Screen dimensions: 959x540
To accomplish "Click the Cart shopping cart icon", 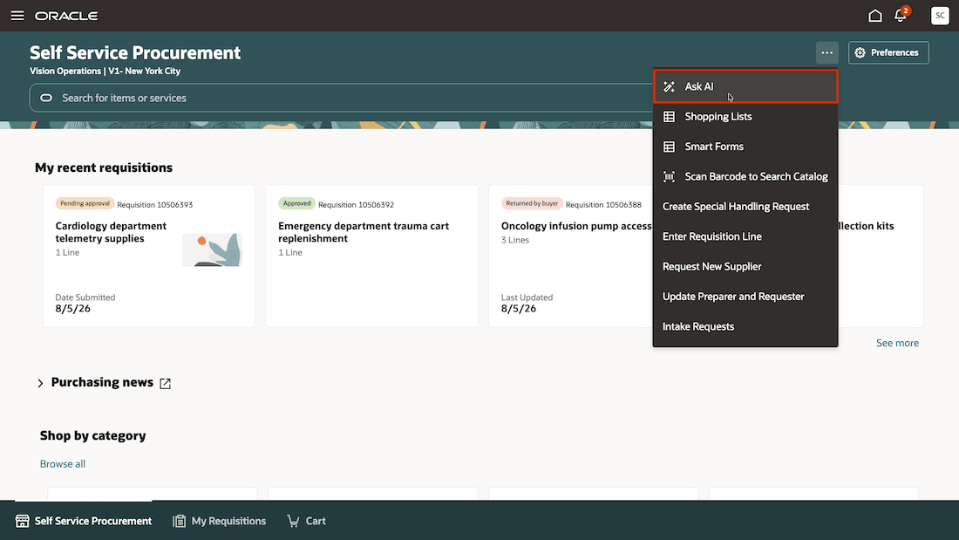I will 294,521.
